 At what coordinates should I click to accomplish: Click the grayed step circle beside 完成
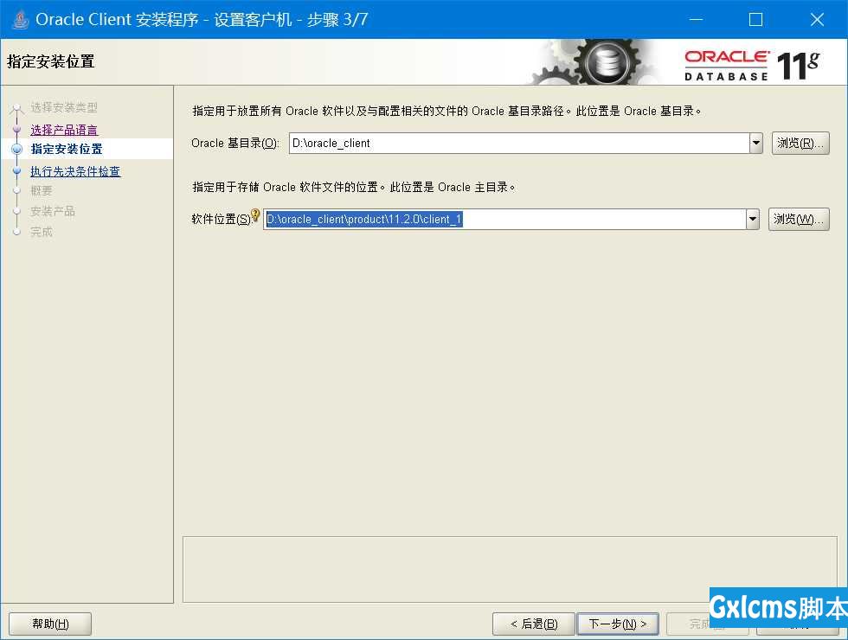coord(18,231)
